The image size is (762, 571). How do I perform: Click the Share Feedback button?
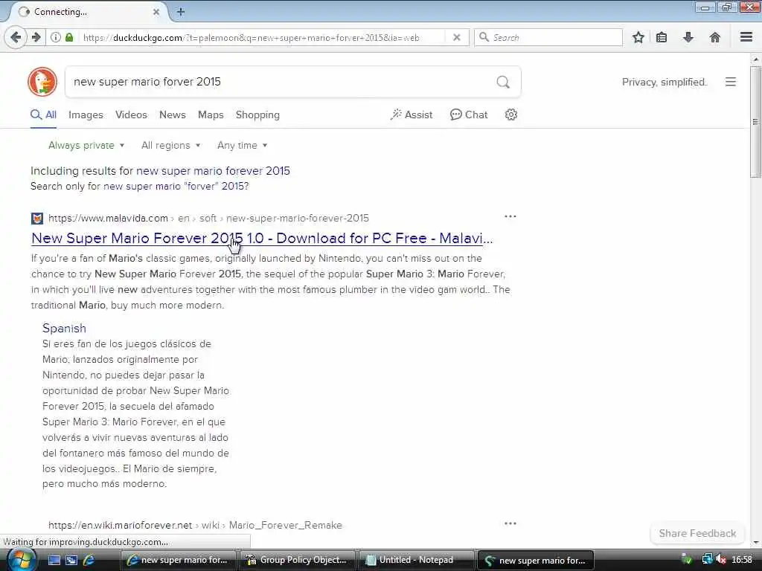(697, 533)
